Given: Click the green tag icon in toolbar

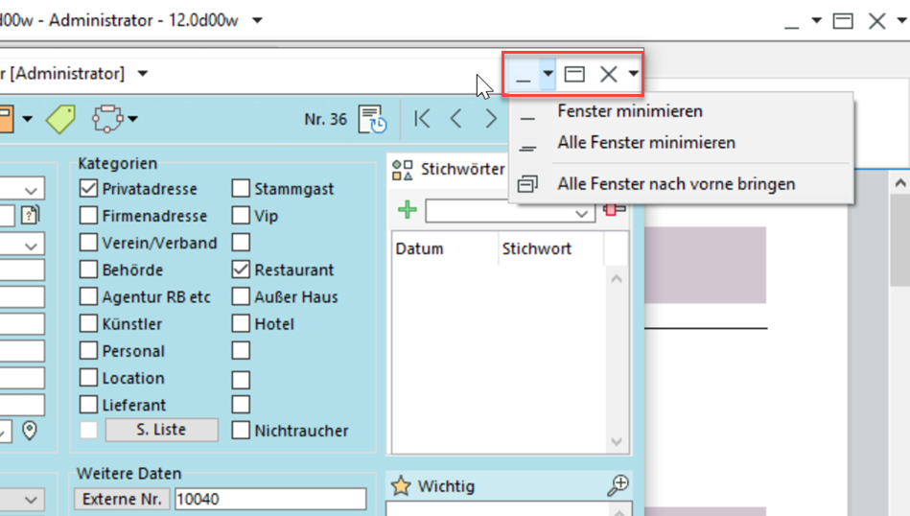Looking at the screenshot, I should (59, 119).
